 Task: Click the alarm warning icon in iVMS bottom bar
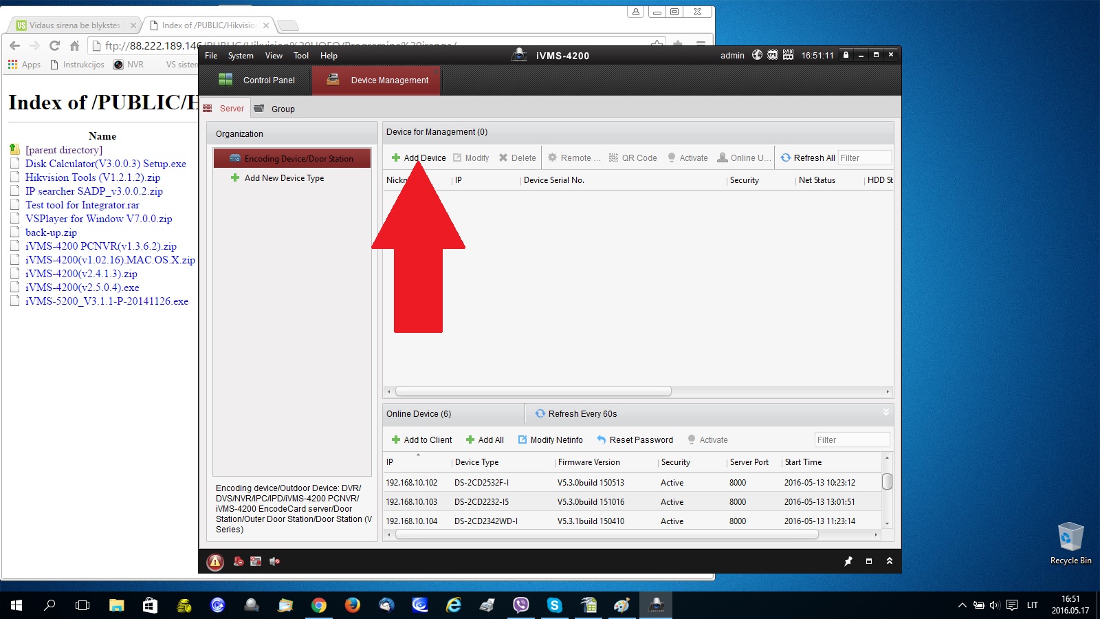(215, 562)
